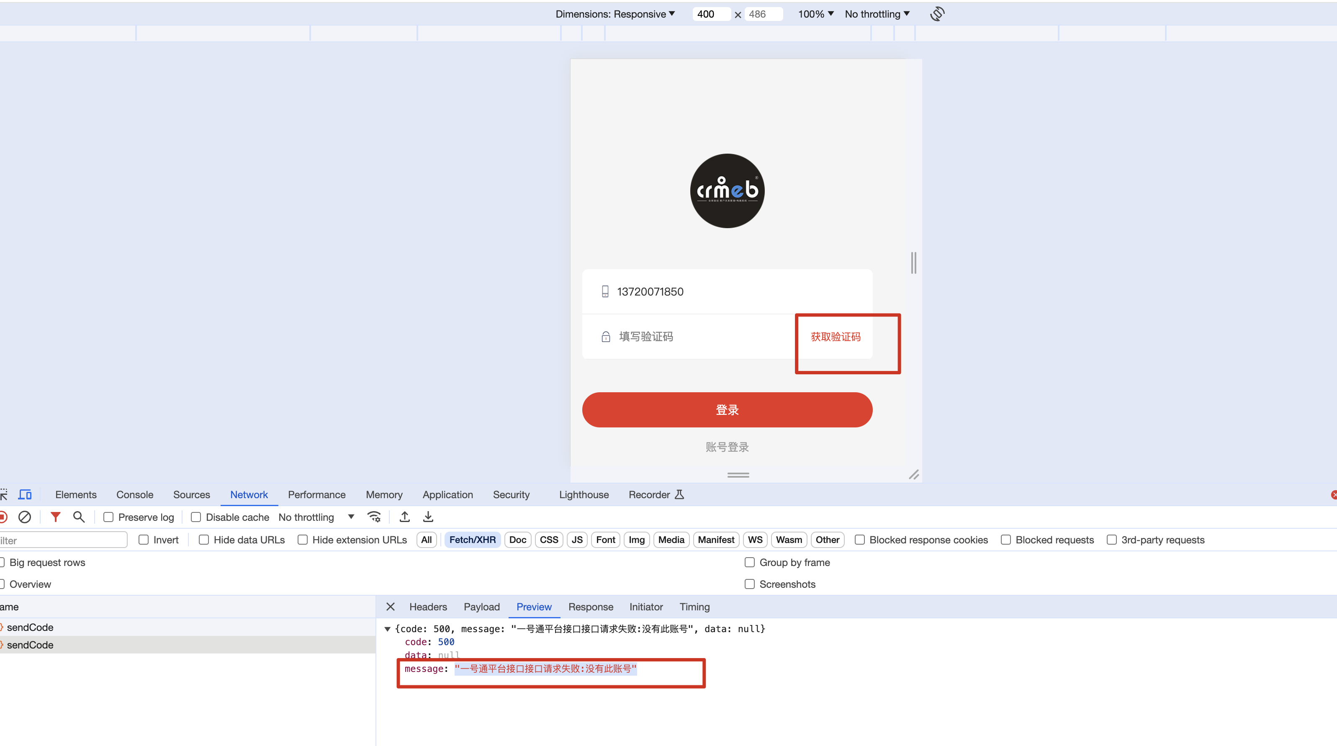
Task: Select the All filter type
Action: tap(427, 540)
